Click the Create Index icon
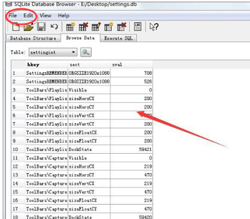250x219 pixels. click(x=109, y=27)
